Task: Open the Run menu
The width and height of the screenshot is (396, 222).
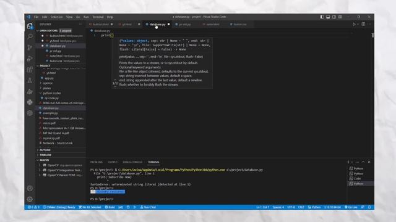Action: (87, 17)
